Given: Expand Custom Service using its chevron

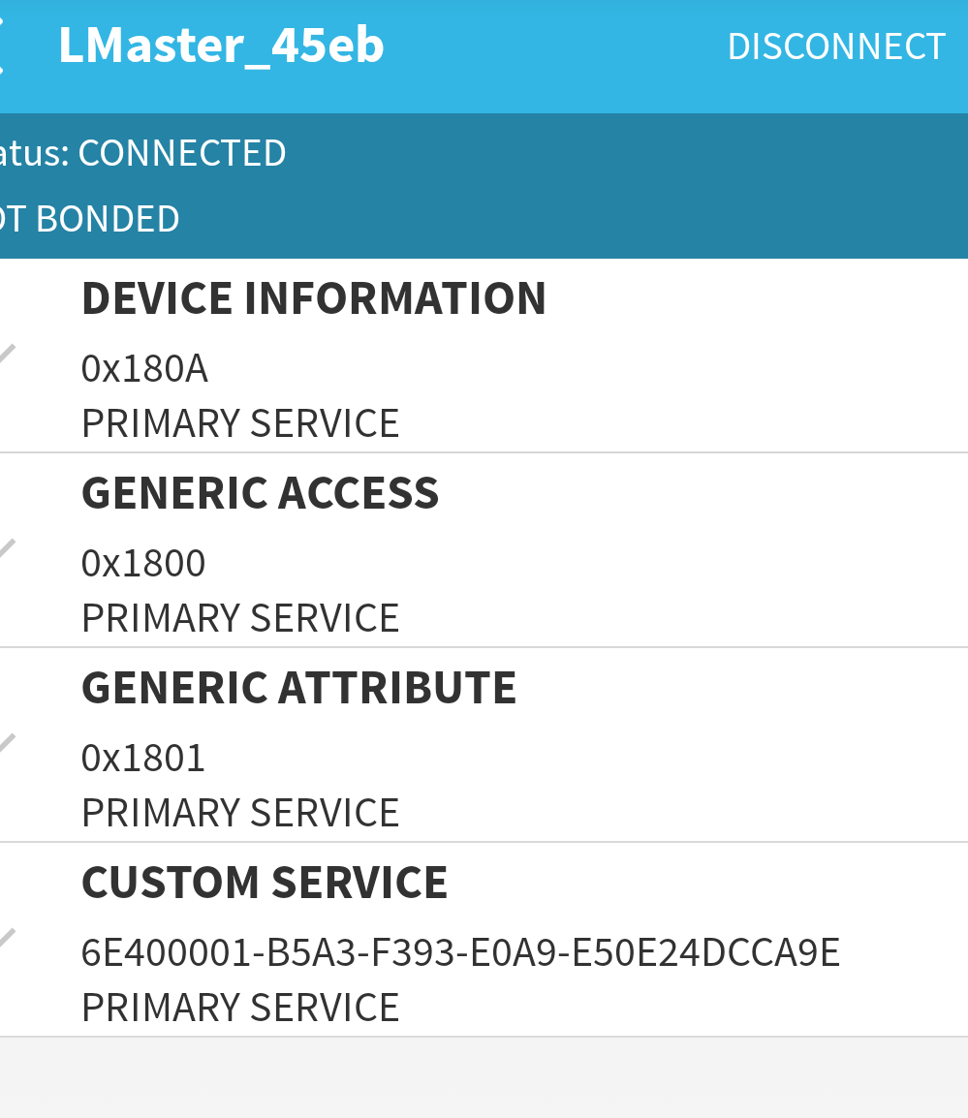Looking at the screenshot, I should (6, 938).
